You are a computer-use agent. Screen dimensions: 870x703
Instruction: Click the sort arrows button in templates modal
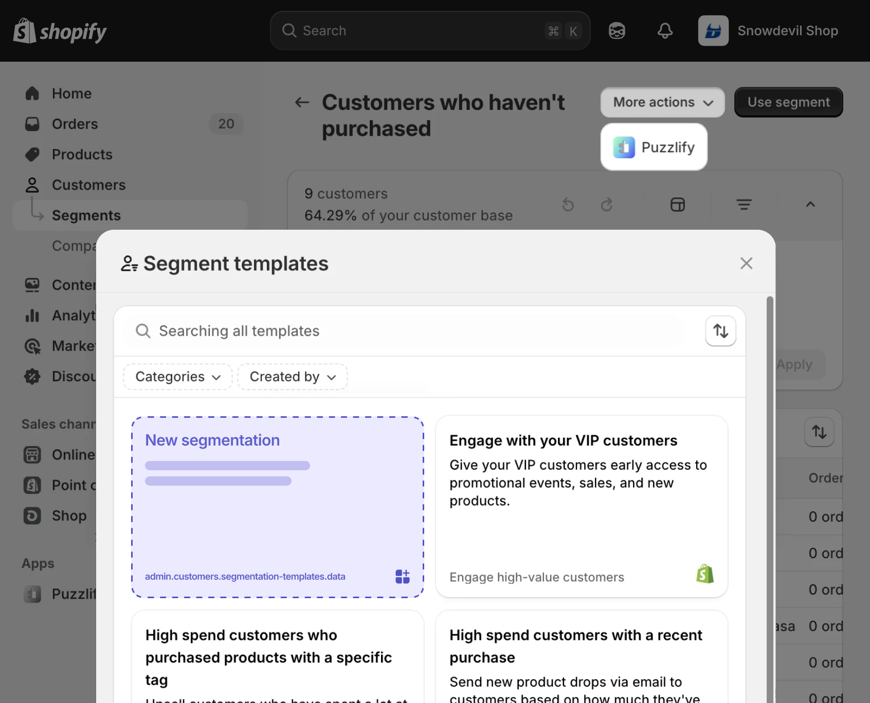pyautogui.click(x=720, y=331)
